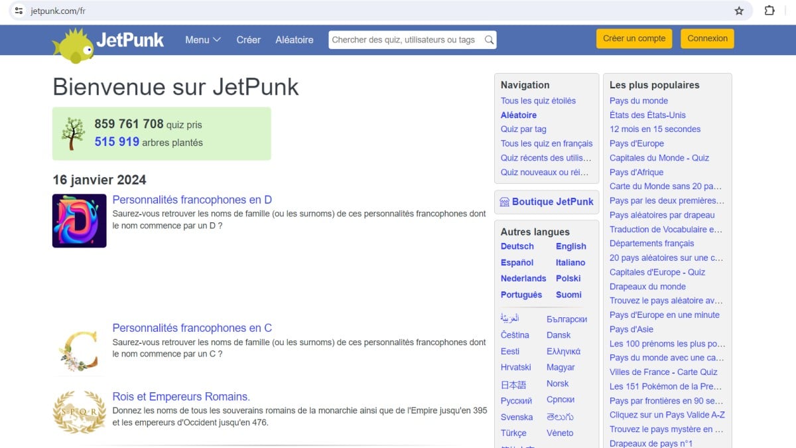796x448 pixels.
Task: Click the SPQR laurel wreath quiz image
Action: [x=80, y=412]
